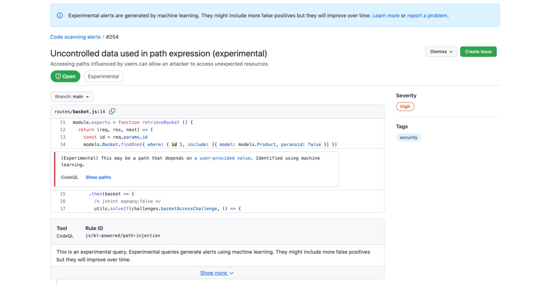Click the shield icon in the Open badge

tap(57, 76)
